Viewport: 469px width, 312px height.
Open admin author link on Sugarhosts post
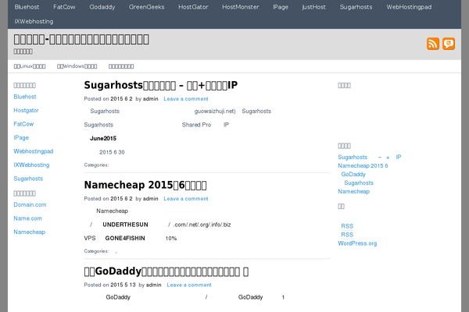click(150, 99)
